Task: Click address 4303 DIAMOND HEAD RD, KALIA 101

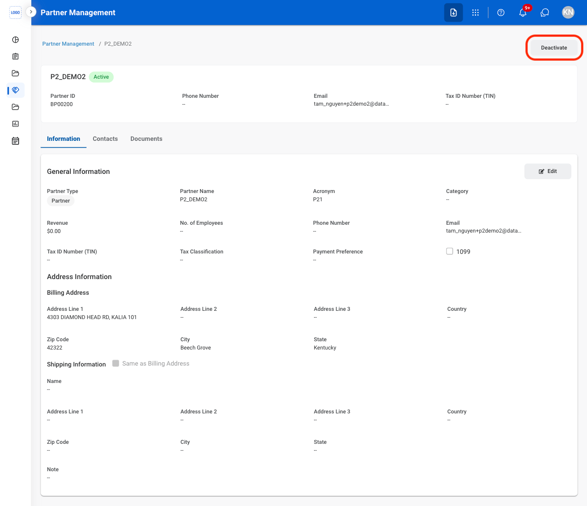Action: (x=92, y=317)
